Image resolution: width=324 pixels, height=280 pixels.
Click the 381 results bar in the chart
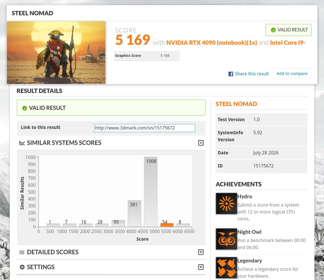[134, 213]
